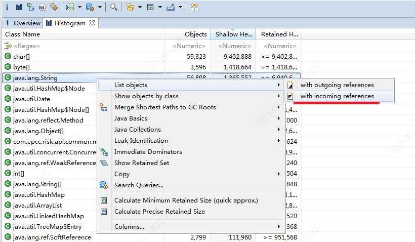This screenshot has width=415, height=242.
Task: Select the int[] class row
Action: tap(50, 174)
